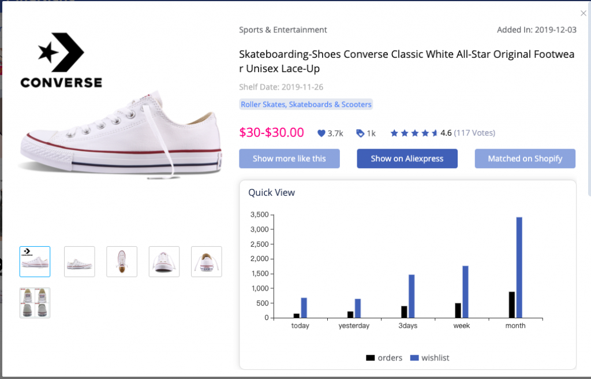The width and height of the screenshot is (591, 379).
Task: Click the price tag icon beside 1k
Action: (x=360, y=133)
